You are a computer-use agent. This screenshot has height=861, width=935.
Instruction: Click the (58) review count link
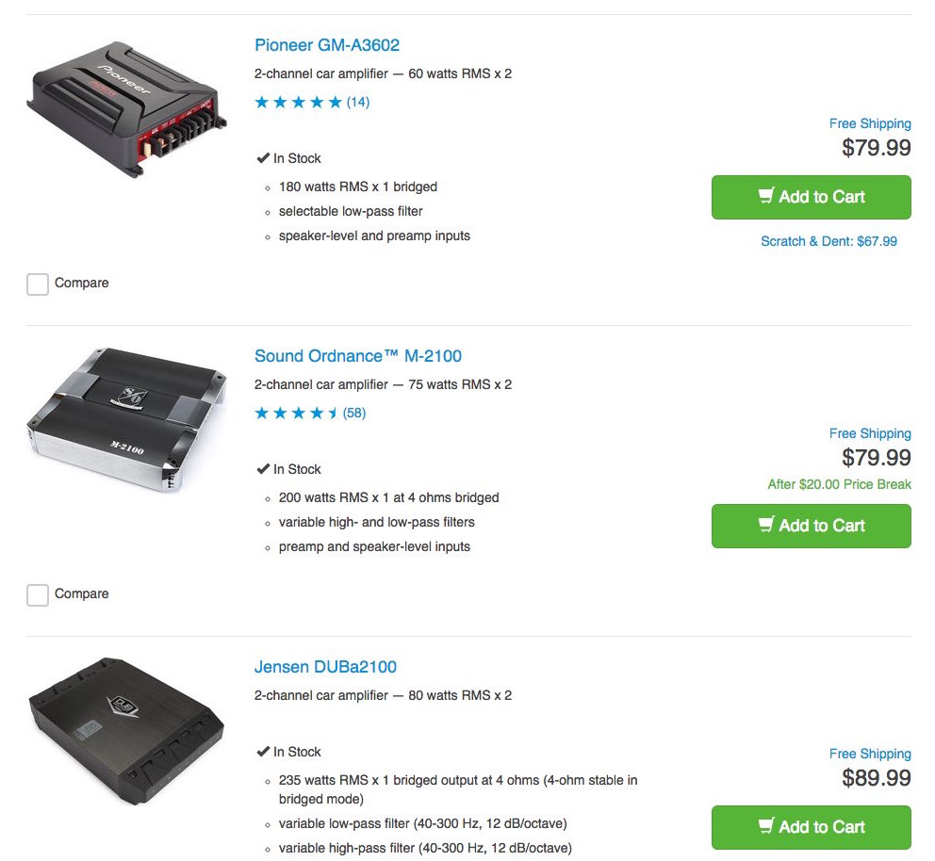[x=354, y=413]
